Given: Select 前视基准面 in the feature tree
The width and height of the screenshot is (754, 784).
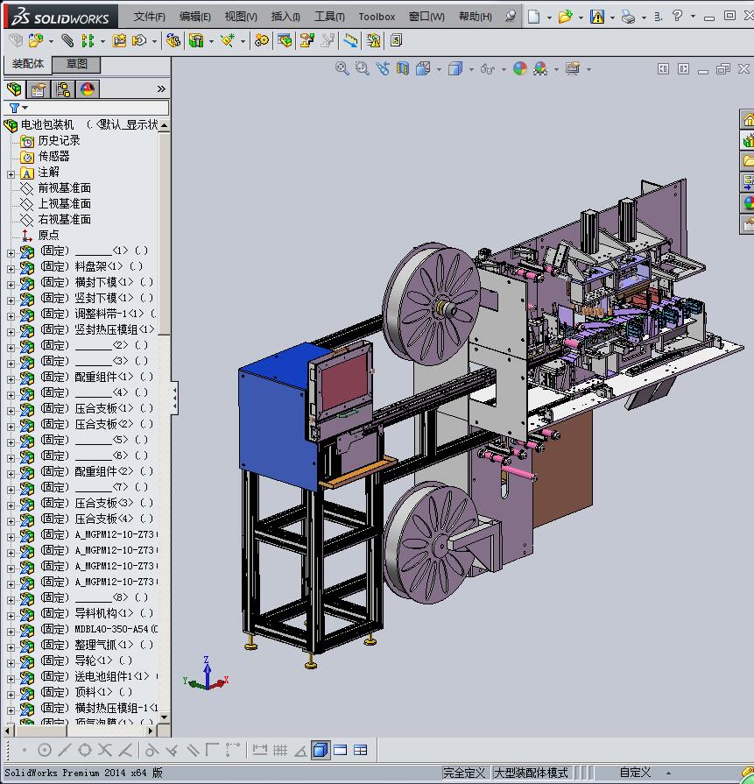Looking at the screenshot, I should point(64,187).
